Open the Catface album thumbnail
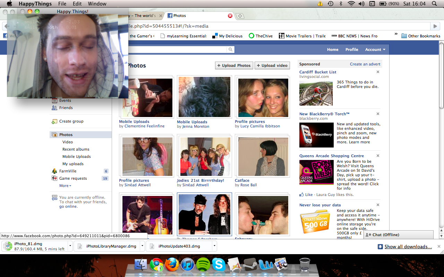The height and width of the screenshot is (277, 444). [x=263, y=157]
